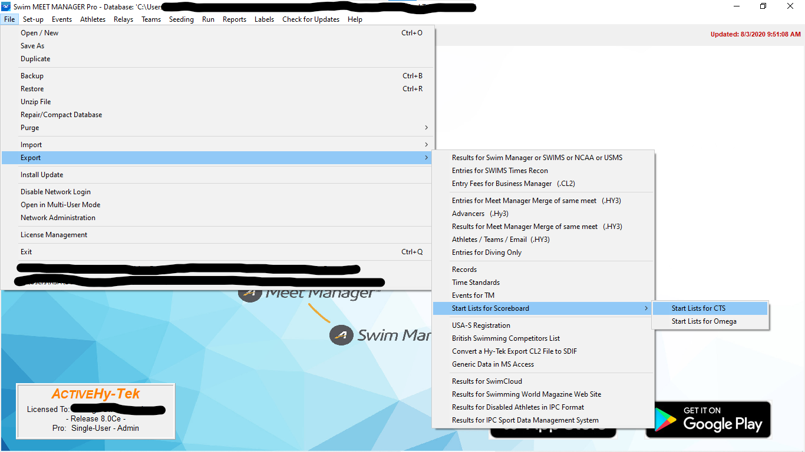The height and width of the screenshot is (452, 805).
Task: Open the Reports menu
Action: tap(235, 19)
